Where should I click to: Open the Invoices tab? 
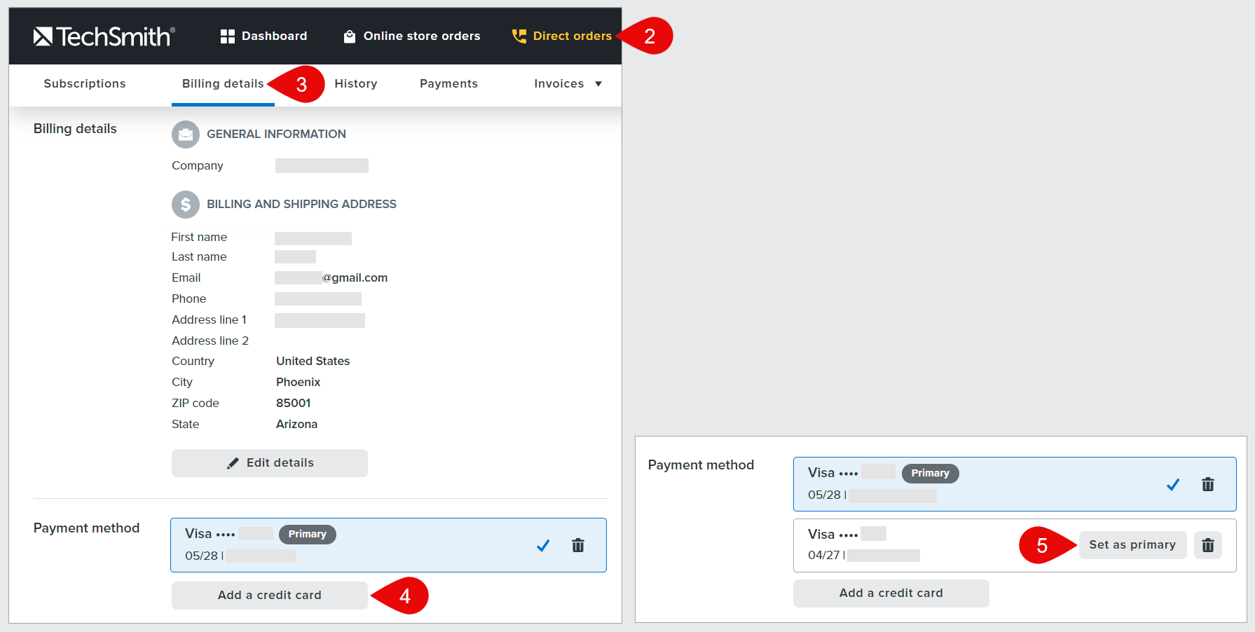pyautogui.click(x=559, y=84)
